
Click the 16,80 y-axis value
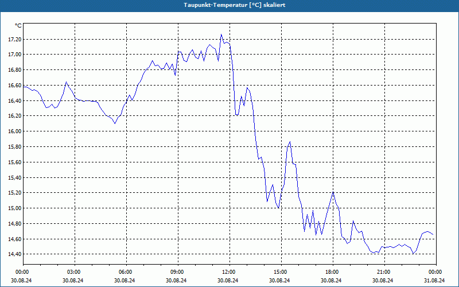tap(14, 70)
